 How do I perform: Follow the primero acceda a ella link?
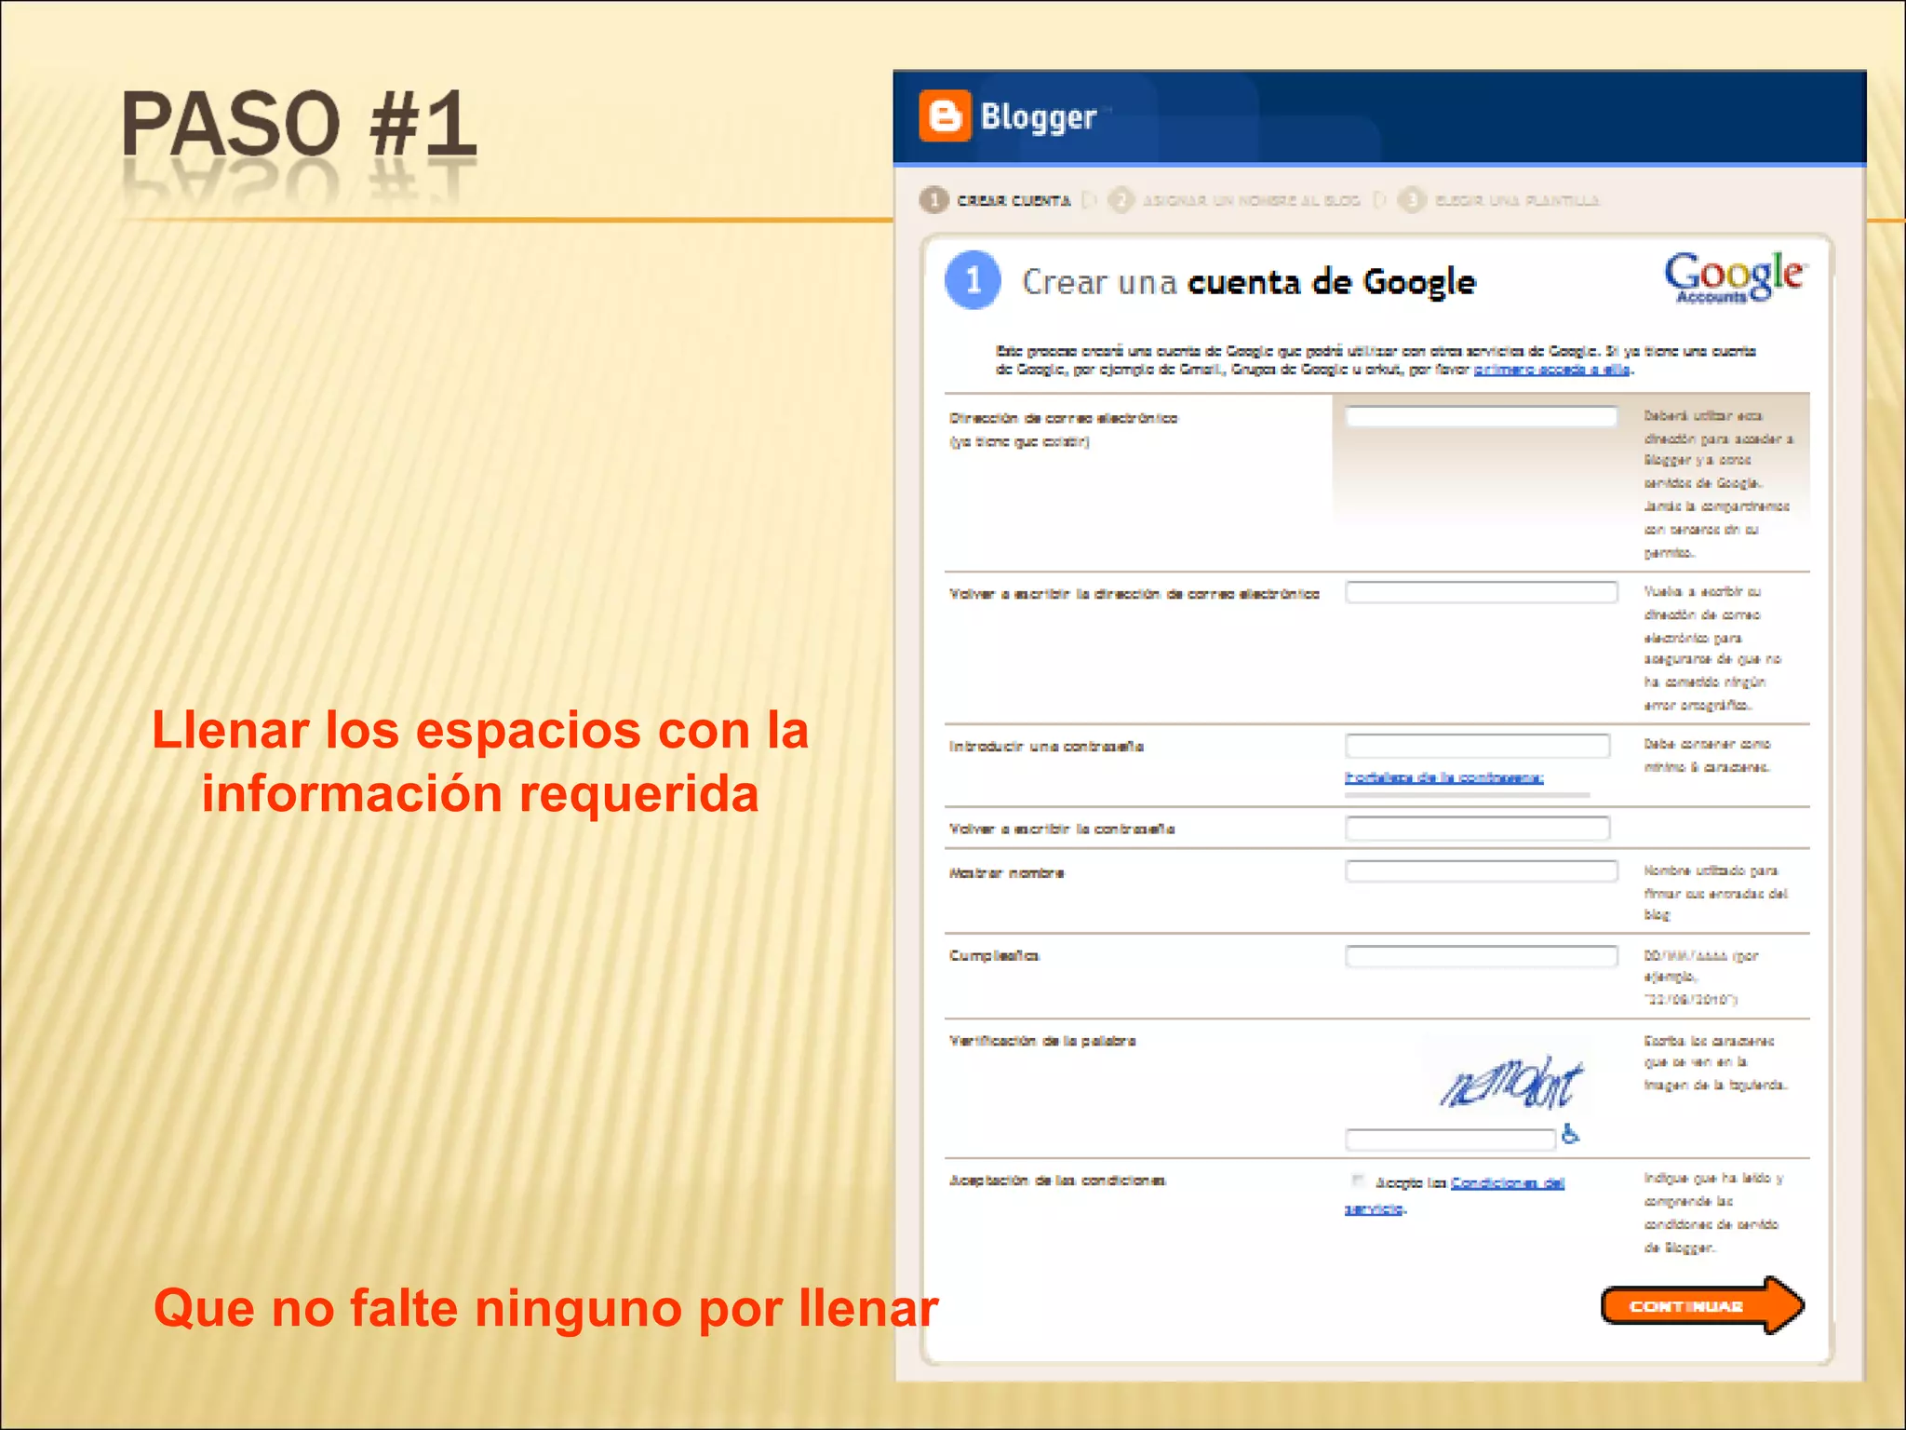pyautogui.click(x=1551, y=370)
